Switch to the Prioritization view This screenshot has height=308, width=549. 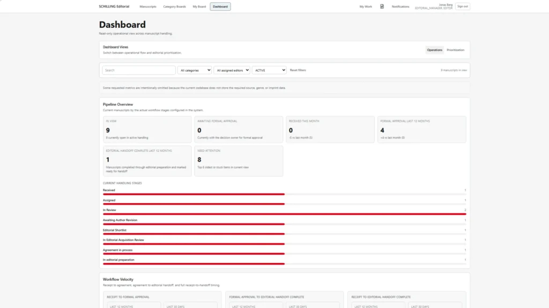pos(455,50)
